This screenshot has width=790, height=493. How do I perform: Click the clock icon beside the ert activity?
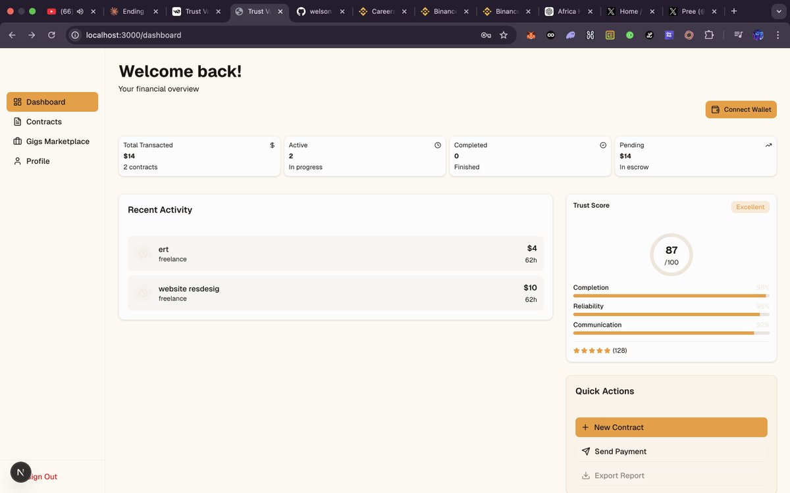pyautogui.click(x=143, y=253)
